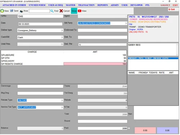Click the Narr text area
Viewport: 180px width, 135px height.
point(156,113)
